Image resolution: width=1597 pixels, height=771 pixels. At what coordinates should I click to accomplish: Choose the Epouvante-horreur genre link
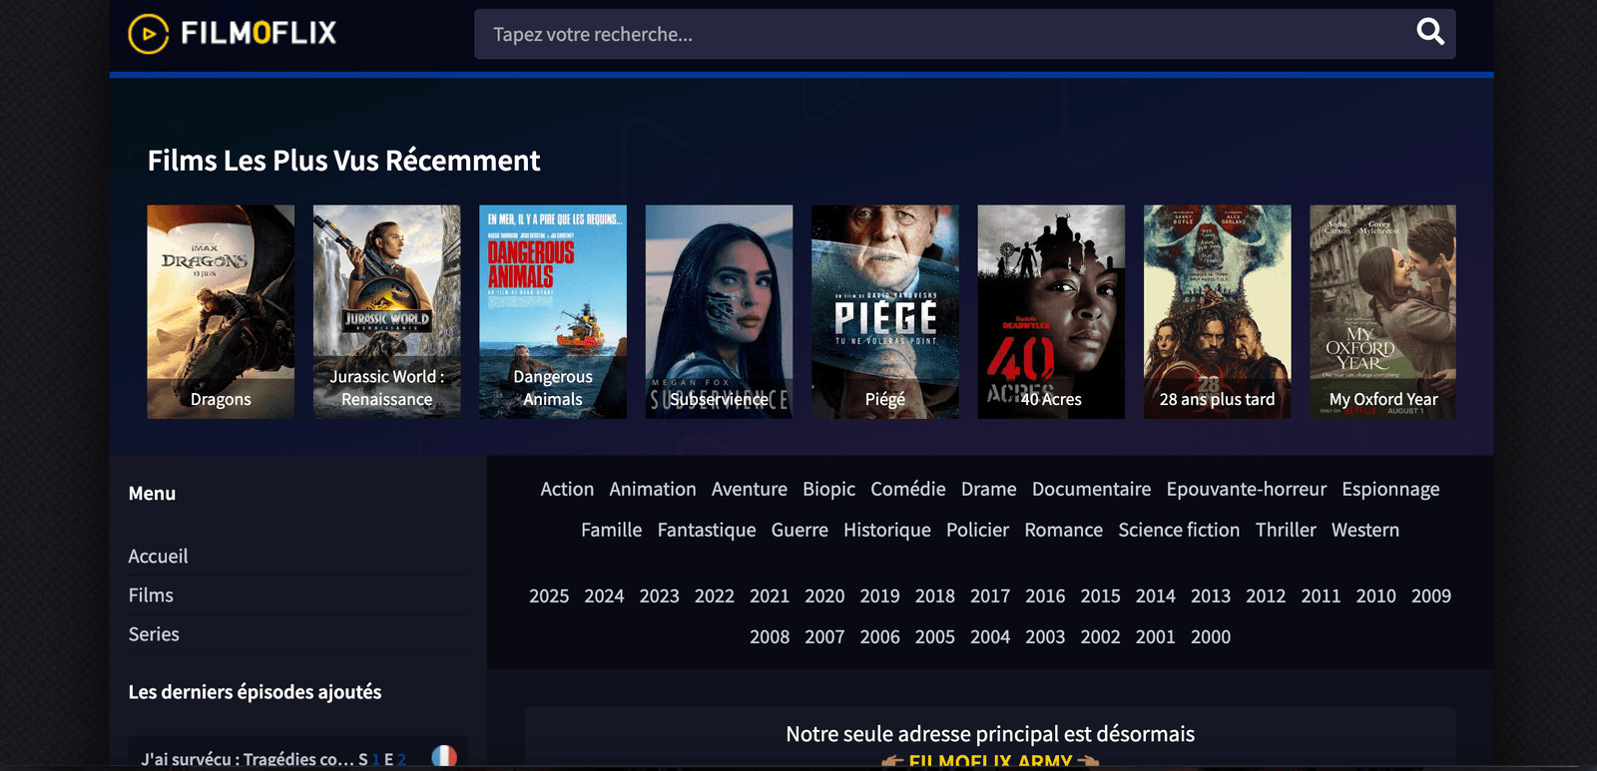pyautogui.click(x=1246, y=490)
